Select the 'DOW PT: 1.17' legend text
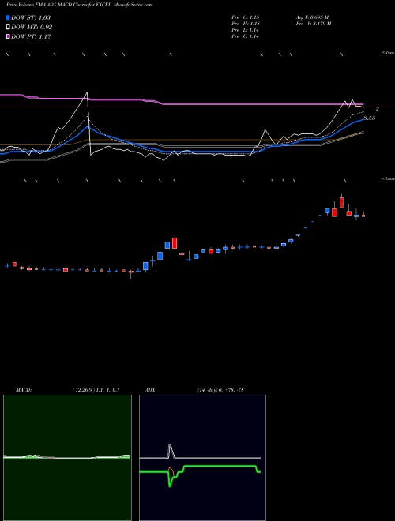 pyautogui.click(x=32, y=36)
